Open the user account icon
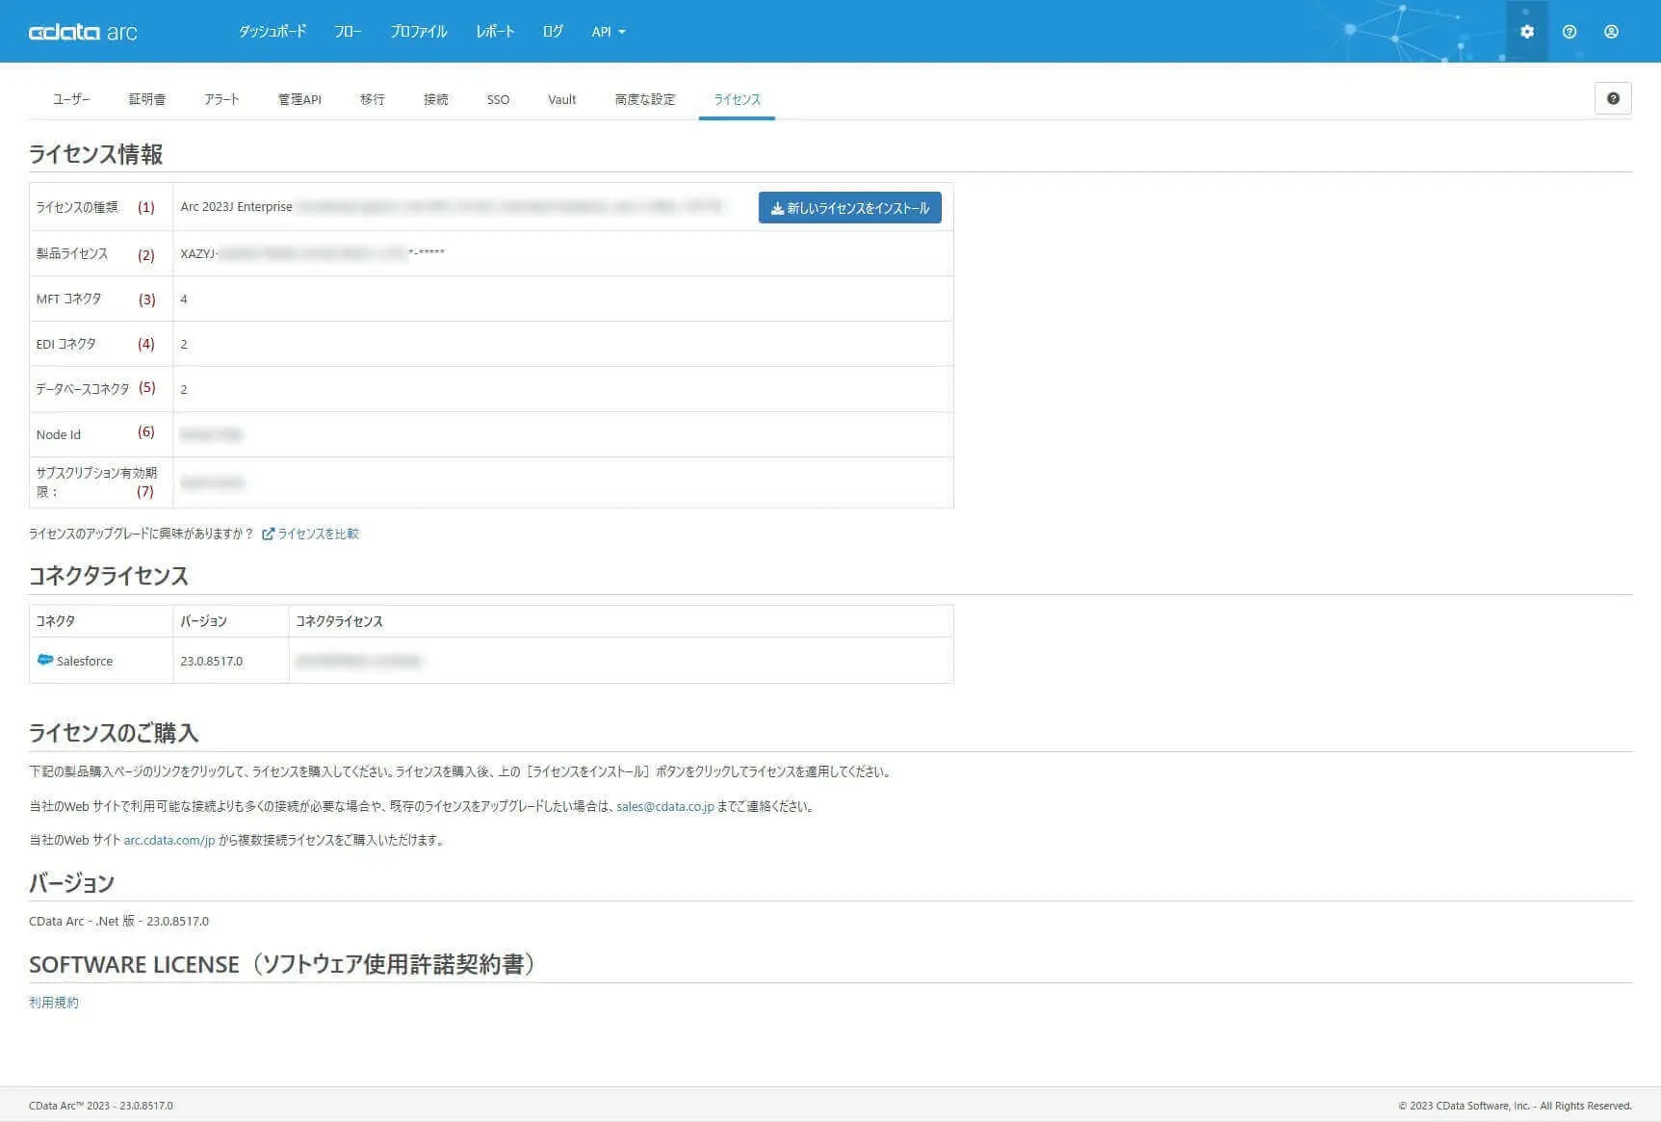This screenshot has width=1661, height=1122. pos(1611,32)
